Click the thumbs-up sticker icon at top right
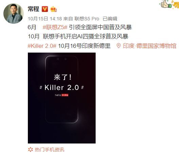 pyautogui.click(x=166, y=4)
